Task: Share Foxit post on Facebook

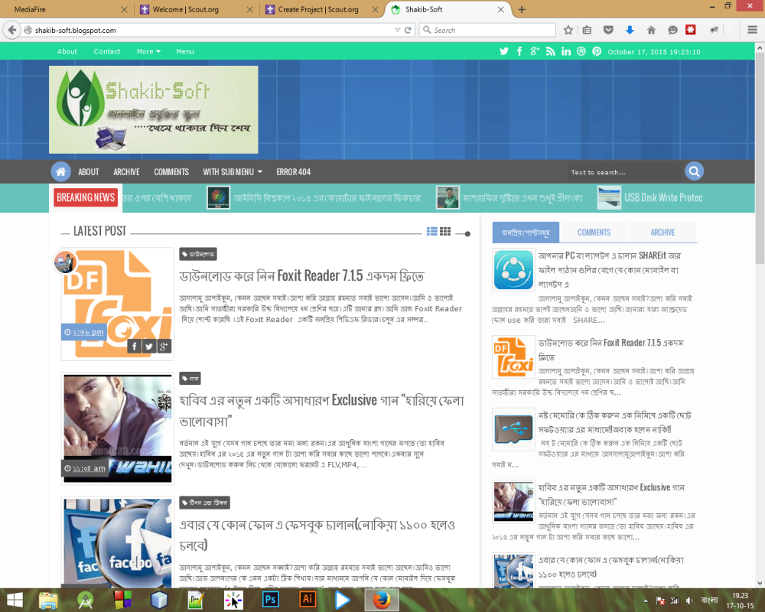Action: point(134,347)
